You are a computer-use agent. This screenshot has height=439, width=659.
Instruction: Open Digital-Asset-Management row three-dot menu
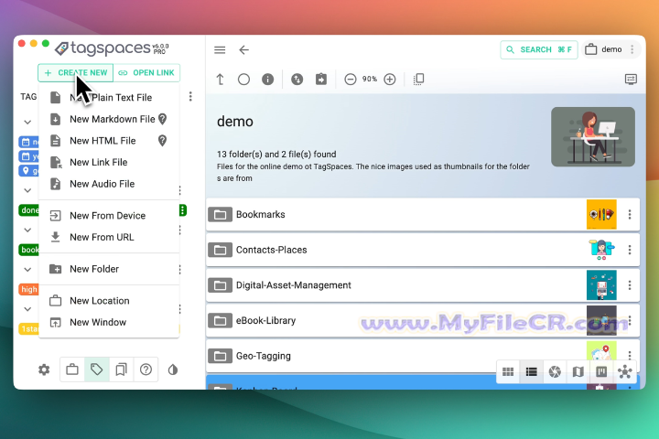click(x=630, y=285)
